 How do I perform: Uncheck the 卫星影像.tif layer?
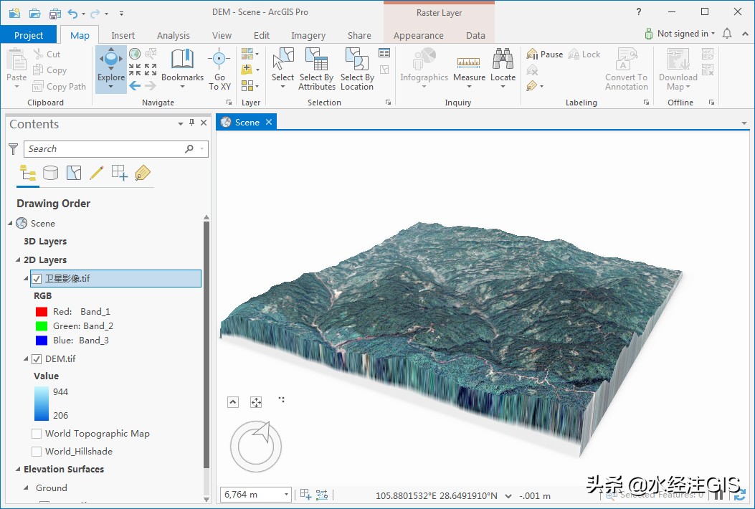[x=37, y=278]
